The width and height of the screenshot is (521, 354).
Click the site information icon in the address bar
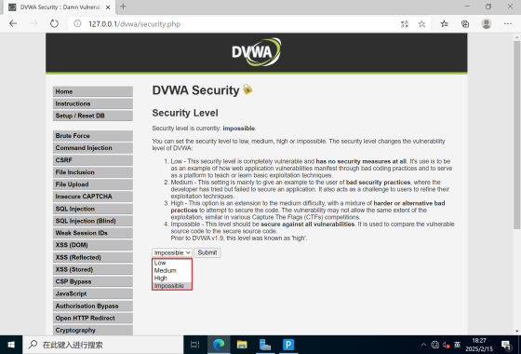(77, 24)
